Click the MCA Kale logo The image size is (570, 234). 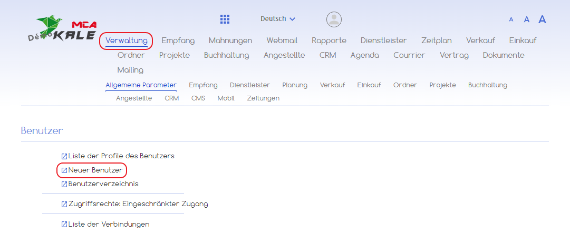(x=63, y=32)
